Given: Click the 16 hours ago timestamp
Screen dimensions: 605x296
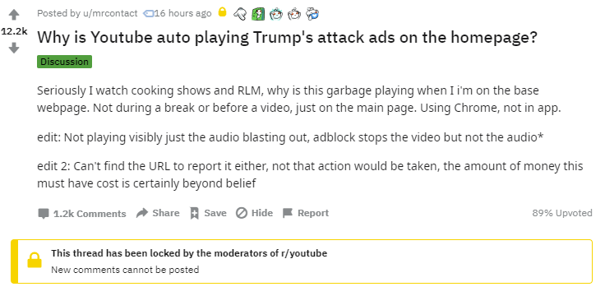Looking at the screenshot, I should tap(182, 13).
